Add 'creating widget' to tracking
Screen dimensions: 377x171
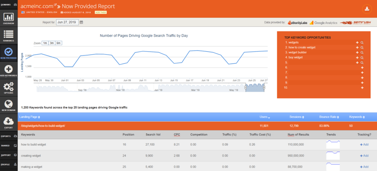pos(364,156)
